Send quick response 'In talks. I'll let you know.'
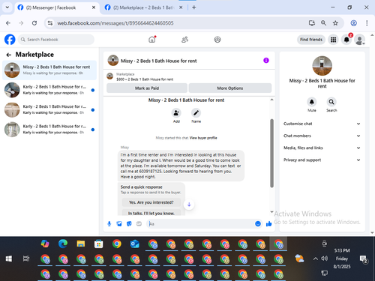The height and width of the screenshot is (281, 375). pyautogui.click(x=151, y=213)
